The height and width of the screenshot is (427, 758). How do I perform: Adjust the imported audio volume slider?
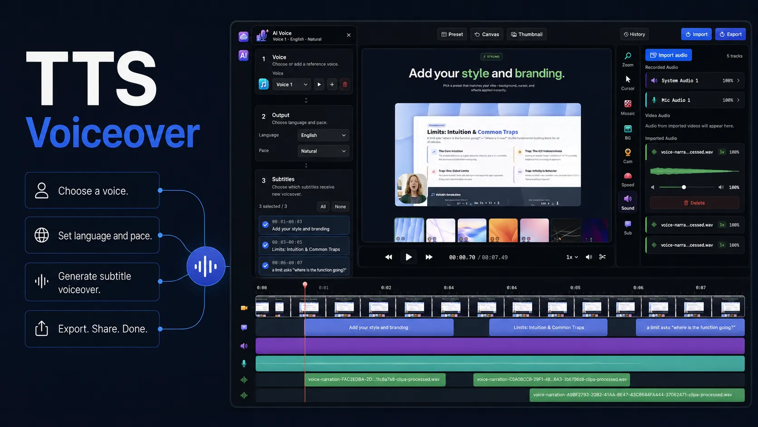(x=688, y=187)
